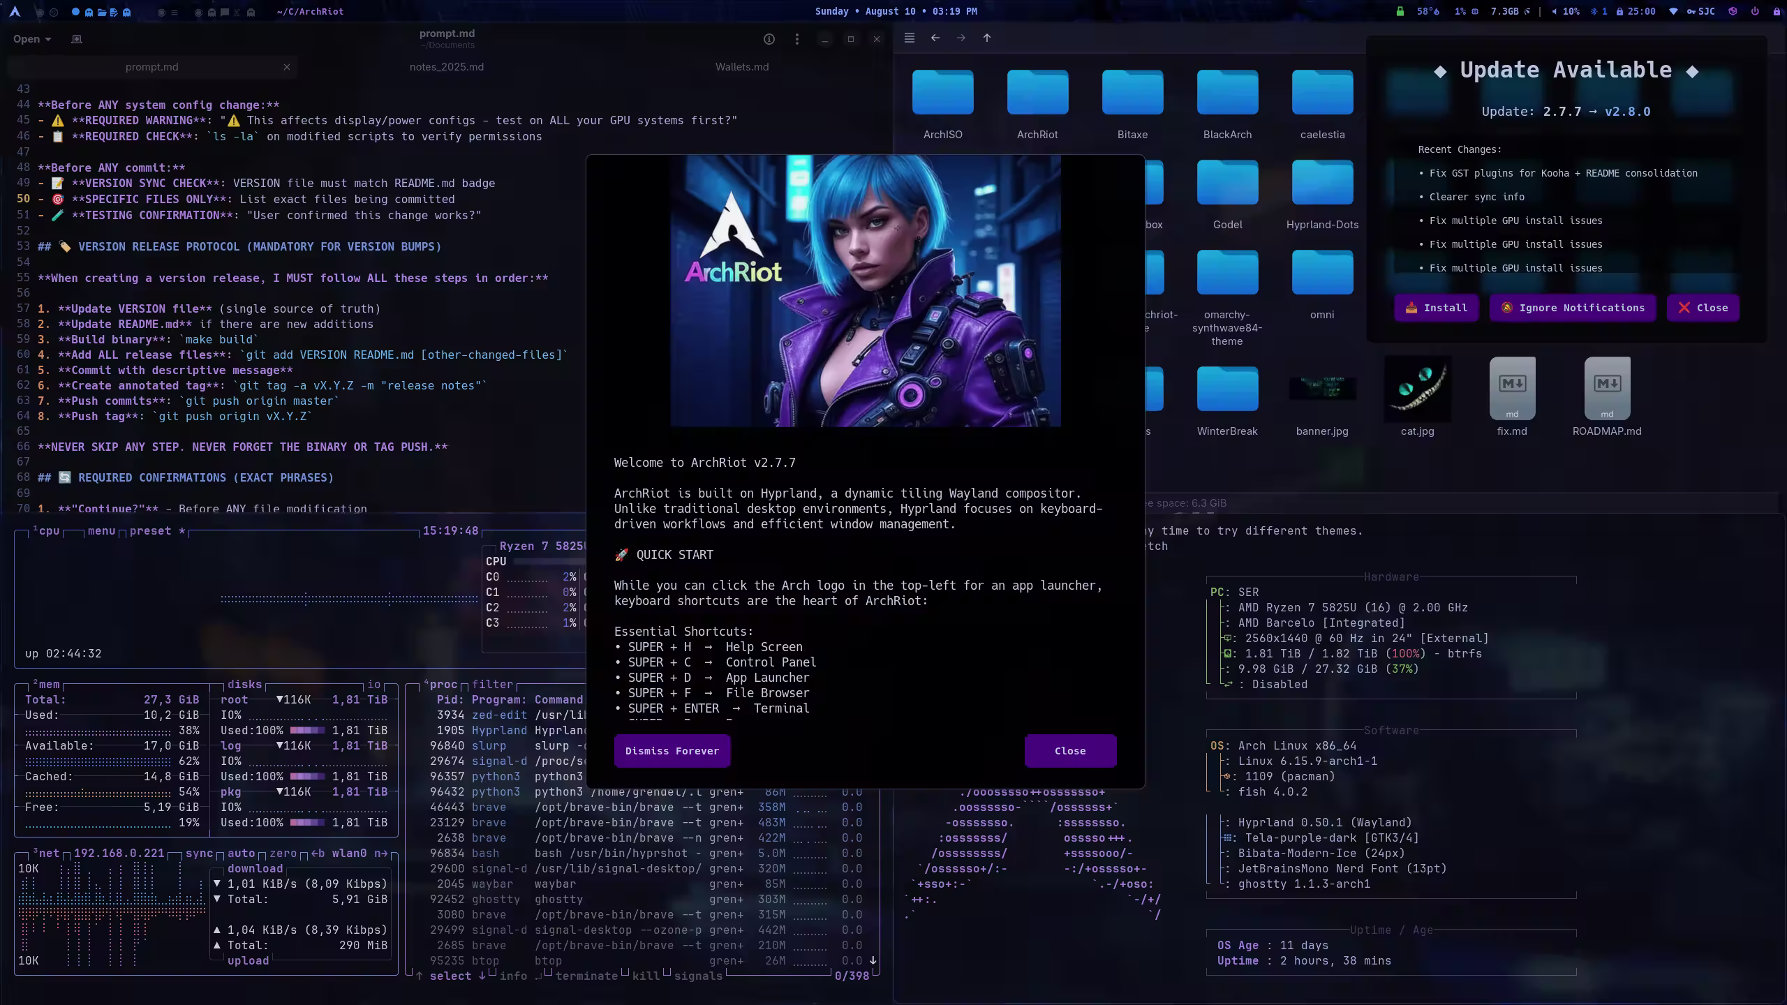Switch to the Wallets.md tab
Viewport: 1787px width, 1005px height.
pyautogui.click(x=741, y=67)
